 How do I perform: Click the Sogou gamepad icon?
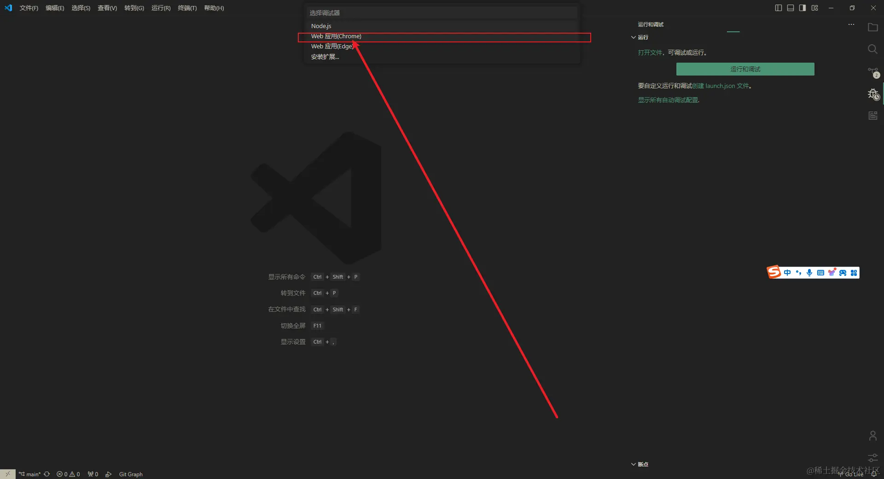pos(843,273)
